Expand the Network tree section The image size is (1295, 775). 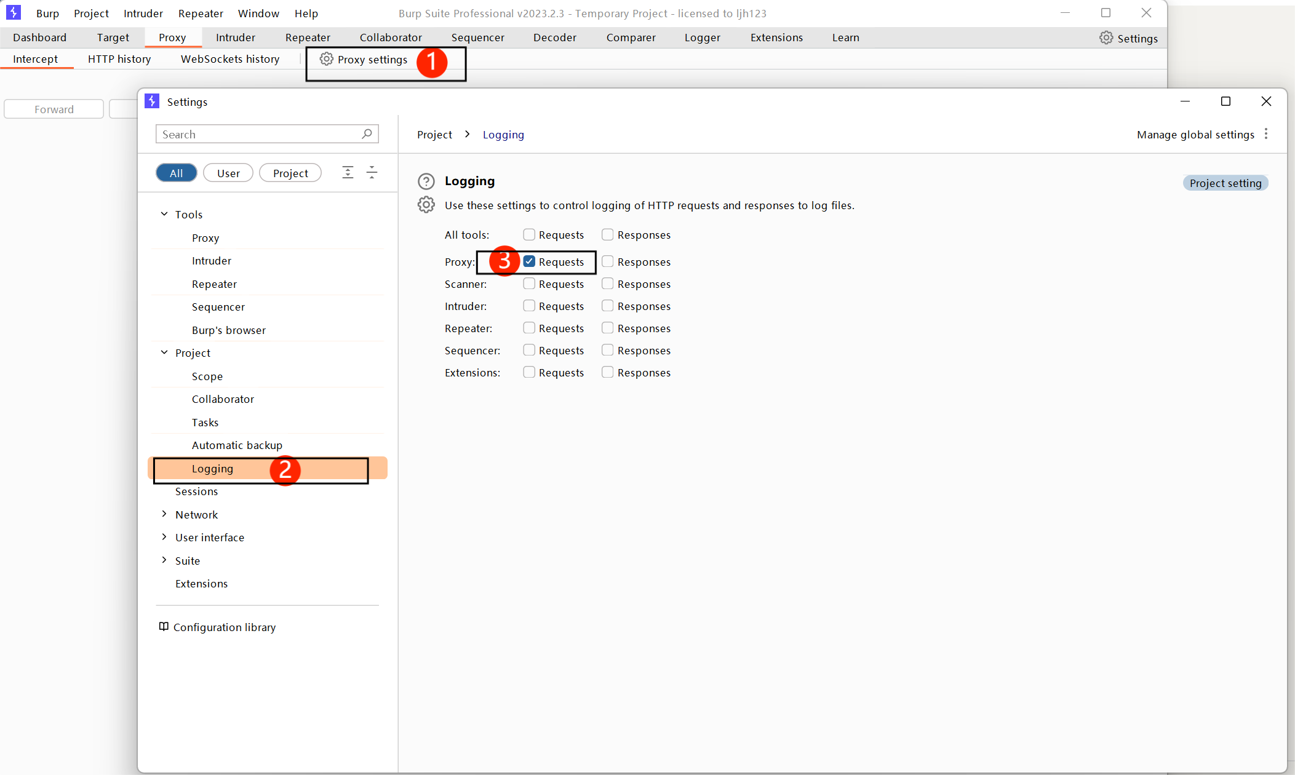coord(164,514)
